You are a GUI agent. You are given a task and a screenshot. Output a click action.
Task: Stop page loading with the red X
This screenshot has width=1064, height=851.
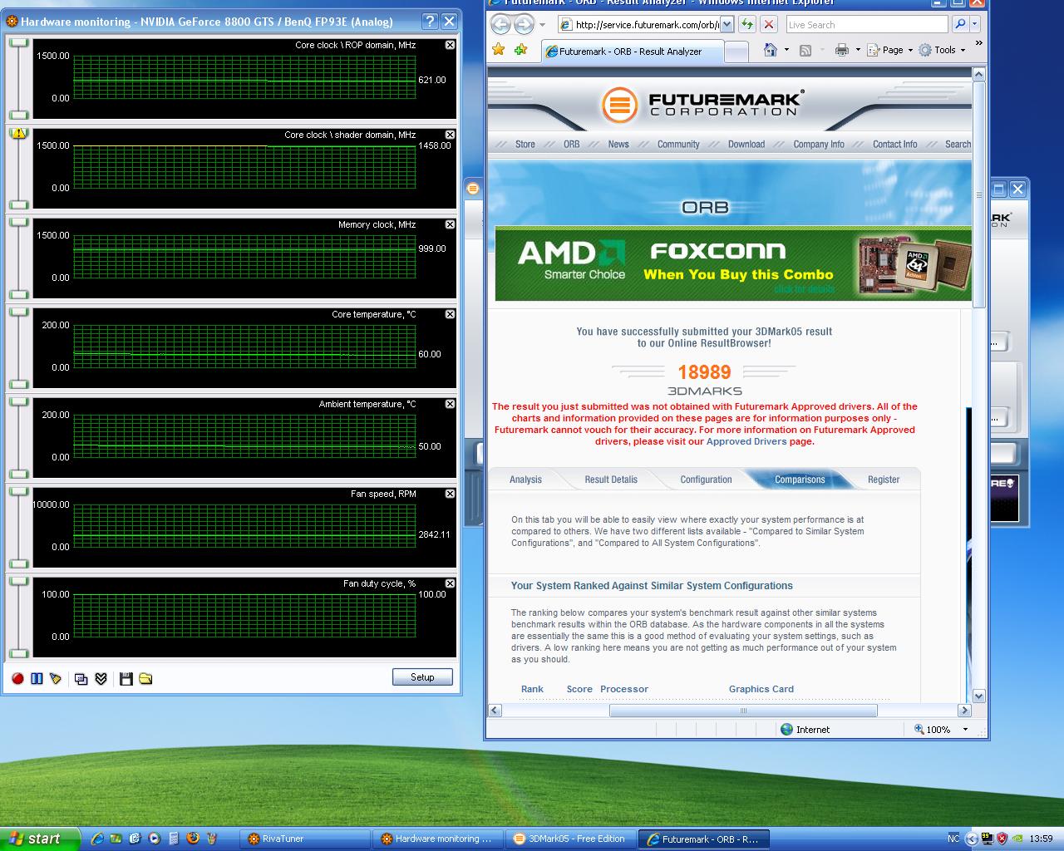[x=769, y=25]
